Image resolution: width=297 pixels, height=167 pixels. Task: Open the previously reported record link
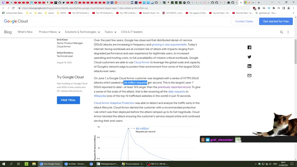[x=174, y=87]
